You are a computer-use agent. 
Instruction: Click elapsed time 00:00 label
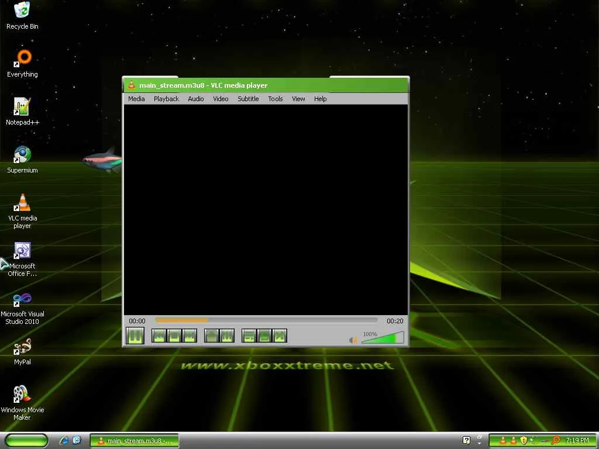137,321
